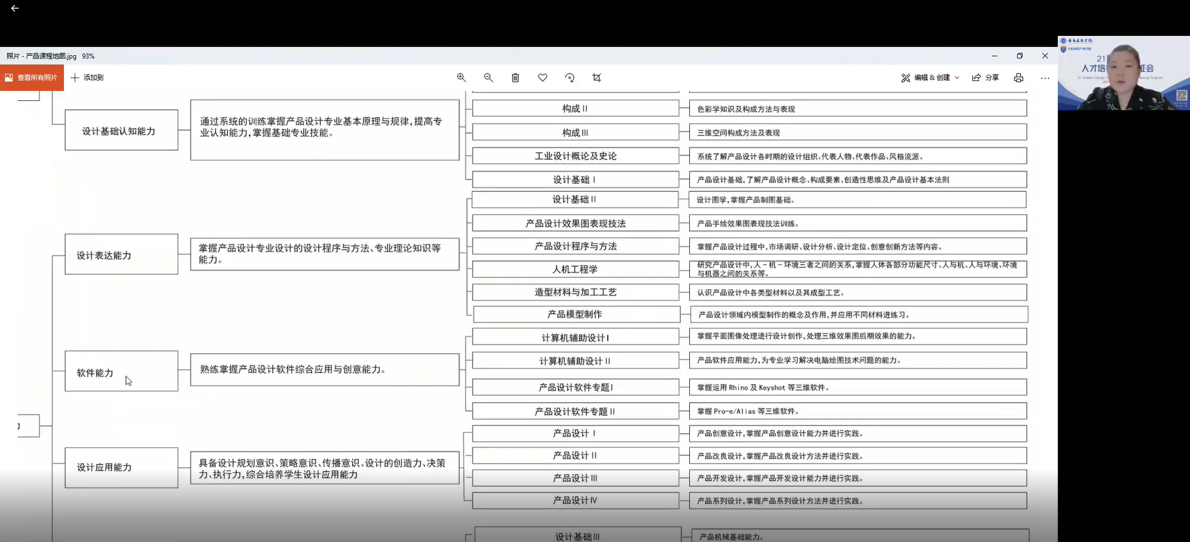
Task: Click 产品设计 II course box
Action: point(576,455)
